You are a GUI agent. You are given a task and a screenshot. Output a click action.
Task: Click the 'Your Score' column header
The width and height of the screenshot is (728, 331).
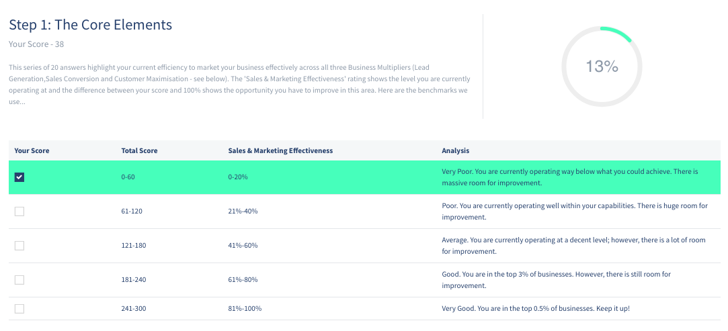tap(32, 150)
